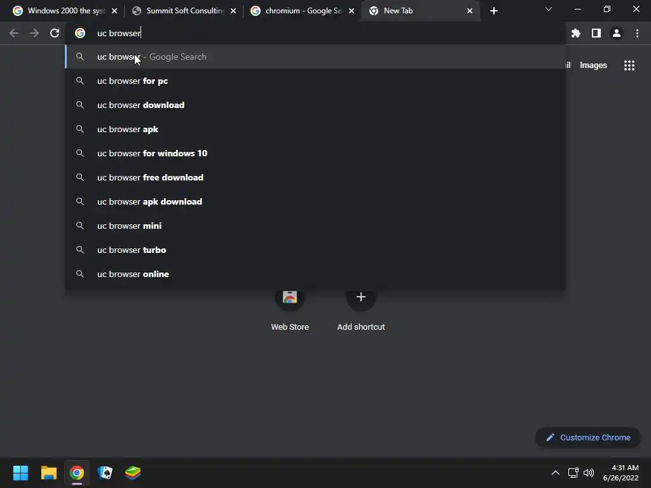Click the network tray icon

573,473
